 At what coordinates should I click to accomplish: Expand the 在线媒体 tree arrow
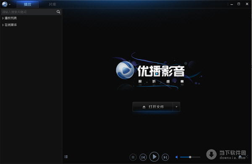point(3,25)
